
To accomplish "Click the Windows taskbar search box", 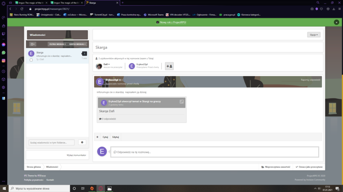I will click(39, 189).
